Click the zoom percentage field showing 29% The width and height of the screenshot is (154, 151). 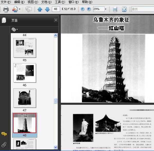click(99, 9)
